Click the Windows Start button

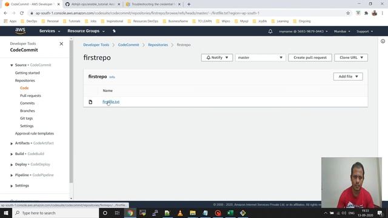pos(5,213)
